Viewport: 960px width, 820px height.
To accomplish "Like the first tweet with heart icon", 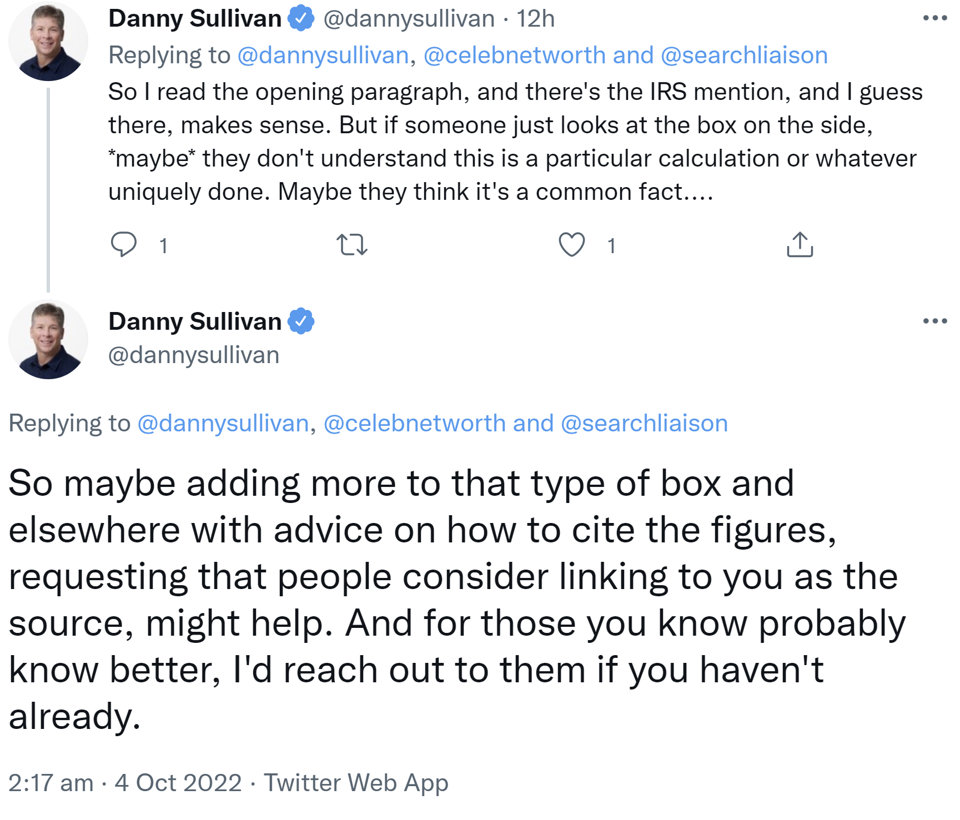I will tap(571, 244).
